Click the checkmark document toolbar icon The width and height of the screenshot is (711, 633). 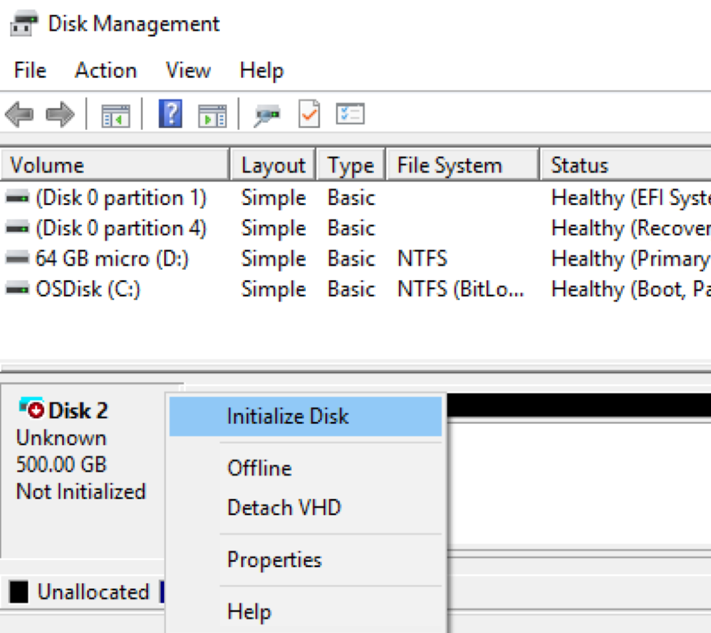pyautogui.click(x=310, y=114)
